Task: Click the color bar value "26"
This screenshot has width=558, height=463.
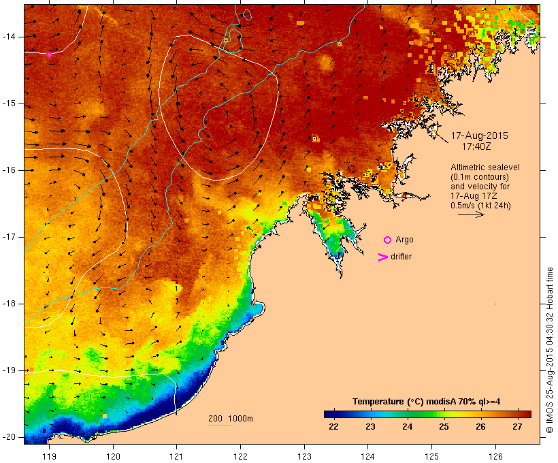Action: (480, 427)
